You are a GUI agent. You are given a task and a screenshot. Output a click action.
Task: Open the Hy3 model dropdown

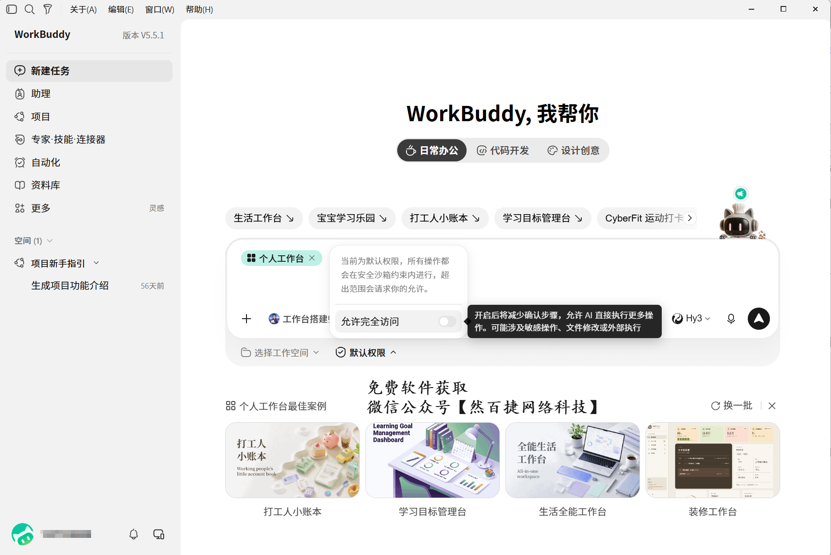(x=691, y=318)
